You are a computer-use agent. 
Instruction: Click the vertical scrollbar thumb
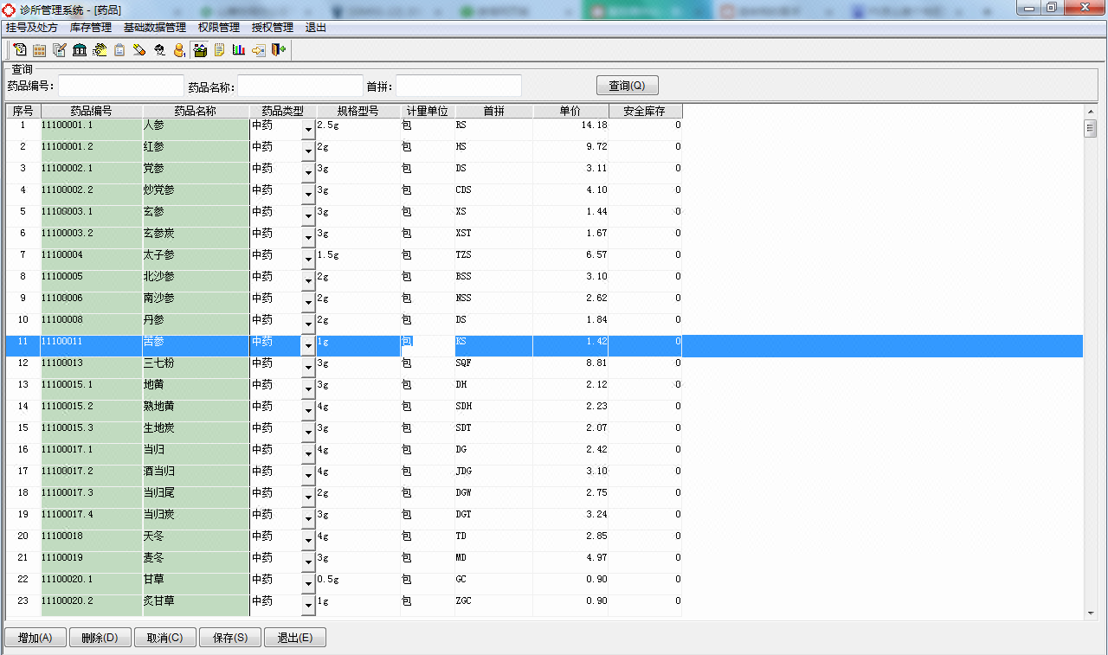pyautogui.click(x=1091, y=129)
